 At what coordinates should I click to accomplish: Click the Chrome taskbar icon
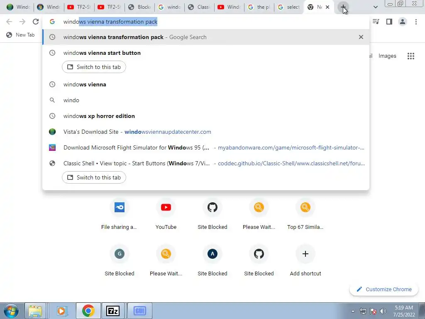[x=88, y=311]
